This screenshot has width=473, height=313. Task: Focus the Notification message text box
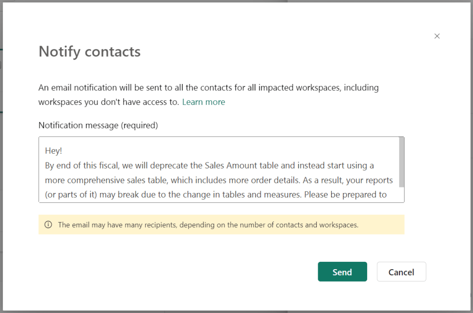pos(217,170)
